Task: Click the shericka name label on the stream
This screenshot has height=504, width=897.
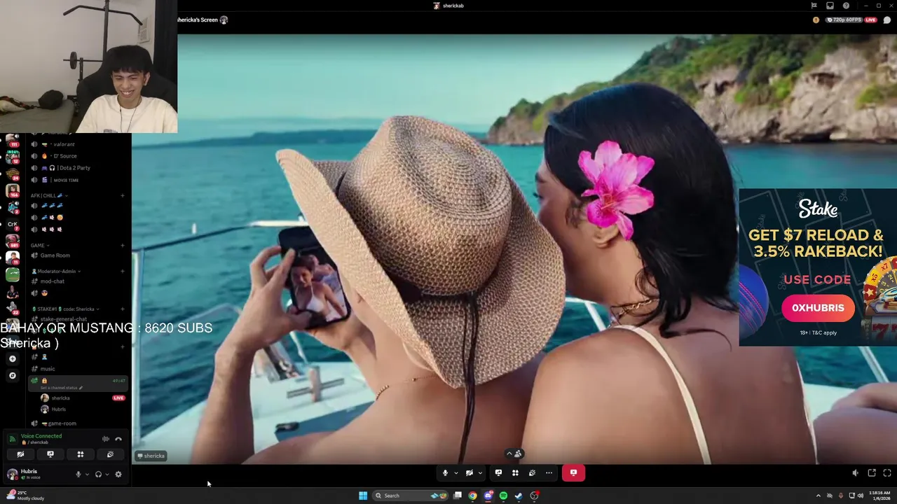Action: click(x=151, y=456)
